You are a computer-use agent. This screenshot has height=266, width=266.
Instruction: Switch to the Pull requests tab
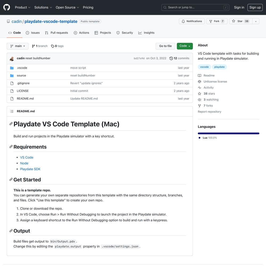[x=56, y=33]
